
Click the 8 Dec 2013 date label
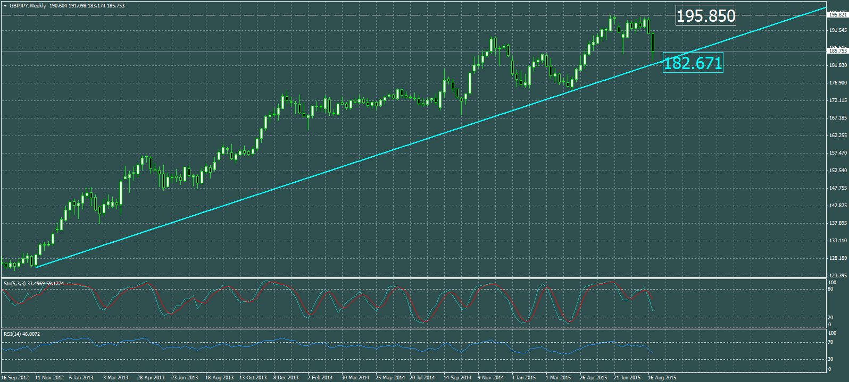pyautogui.click(x=286, y=378)
